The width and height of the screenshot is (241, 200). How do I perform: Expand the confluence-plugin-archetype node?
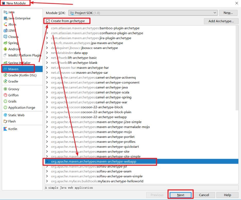47,33
